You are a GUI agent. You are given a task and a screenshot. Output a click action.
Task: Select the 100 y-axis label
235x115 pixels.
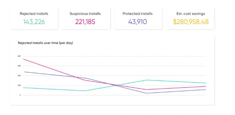19,85
